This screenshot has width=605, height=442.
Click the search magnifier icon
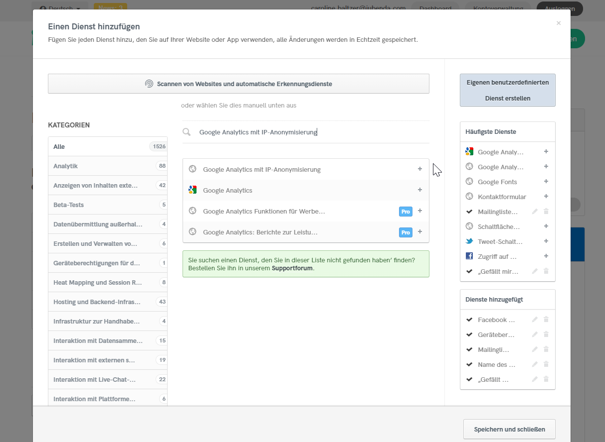(x=187, y=132)
